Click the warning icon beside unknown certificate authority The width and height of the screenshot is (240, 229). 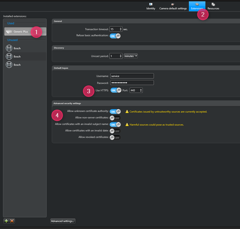click(x=127, y=112)
